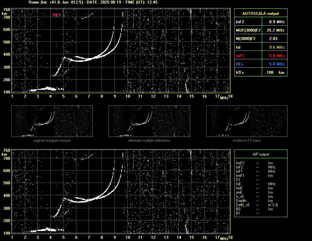Click the DelN_vE row in AIP output
Image resolution: width=312 pixels, height=241 pixels.
point(257,205)
